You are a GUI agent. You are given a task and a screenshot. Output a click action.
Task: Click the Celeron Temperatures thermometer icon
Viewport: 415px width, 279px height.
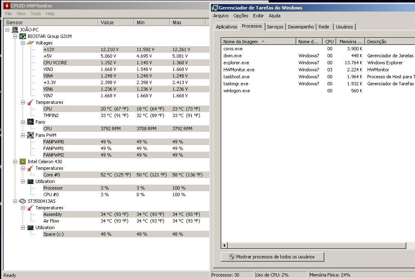(30, 168)
